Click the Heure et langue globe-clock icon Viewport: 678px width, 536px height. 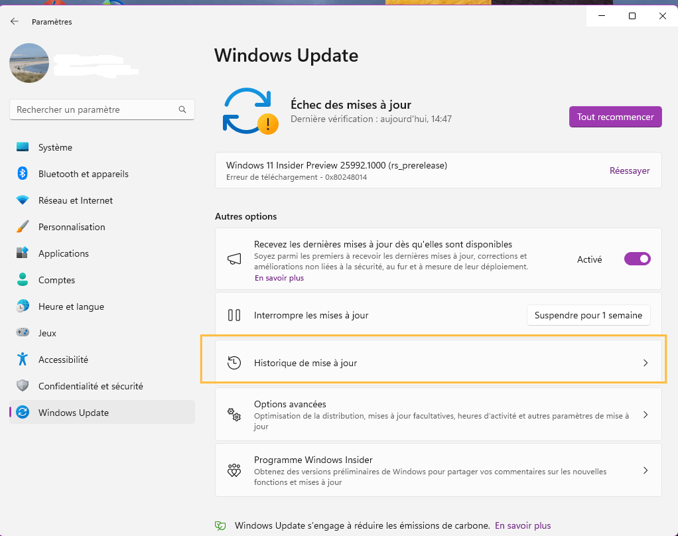[x=23, y=306]
